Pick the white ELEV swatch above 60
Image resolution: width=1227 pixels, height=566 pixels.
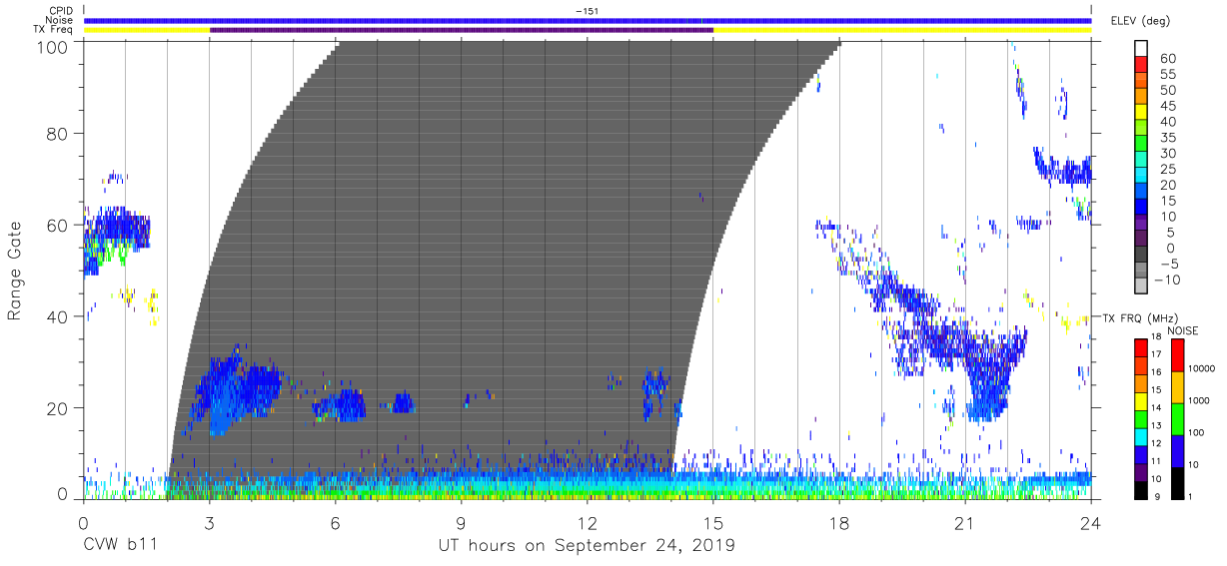tap(1142, 49)
